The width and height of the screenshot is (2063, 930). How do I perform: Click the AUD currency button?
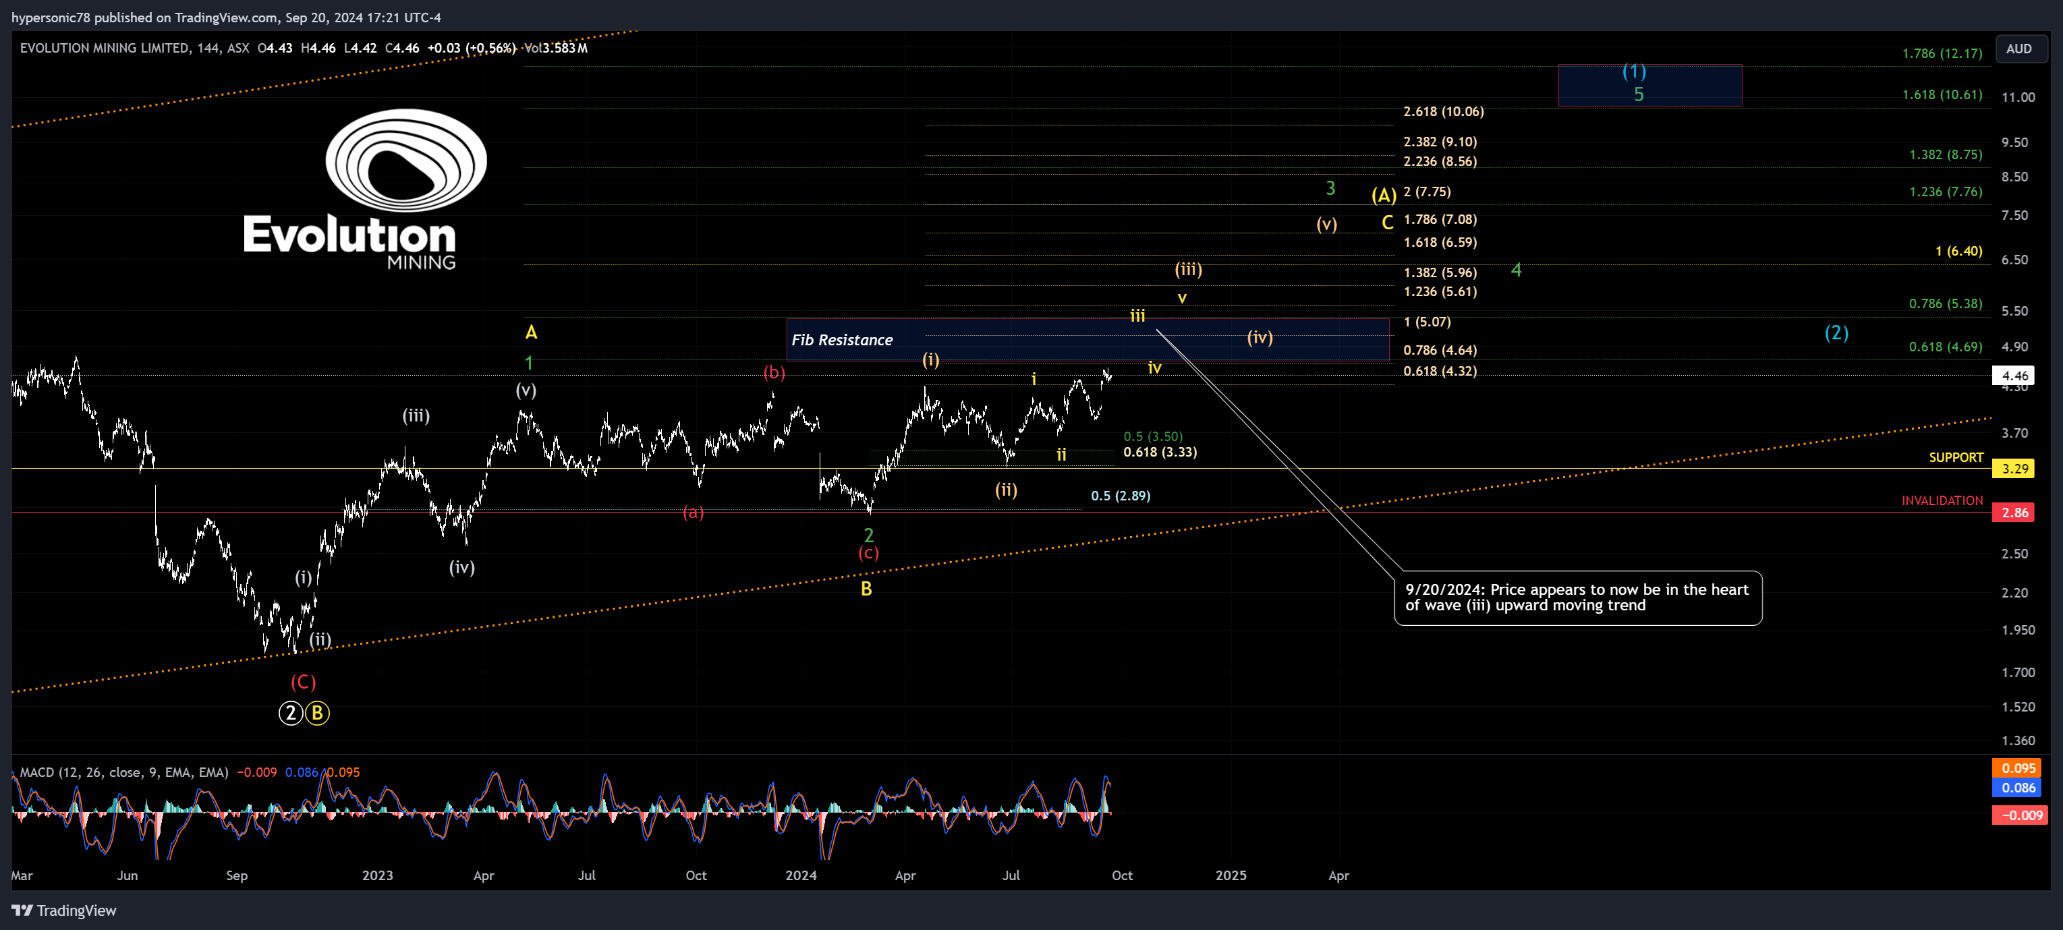(x=2019, y=49)
